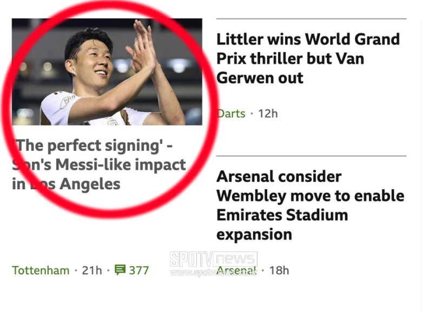The height and width of the screenshot is (312, 422).
Task: Read 'The perfect signing' Son article
Action: [x=92, y=145]
